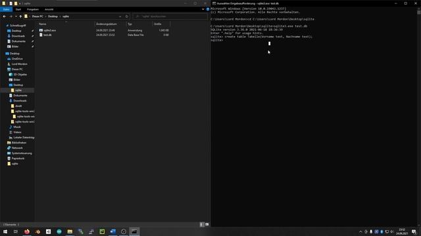The width and height of the screenshot is (421, 236).
Task: Click the sqlite search box in Explorer
Action: click(170, 16)
